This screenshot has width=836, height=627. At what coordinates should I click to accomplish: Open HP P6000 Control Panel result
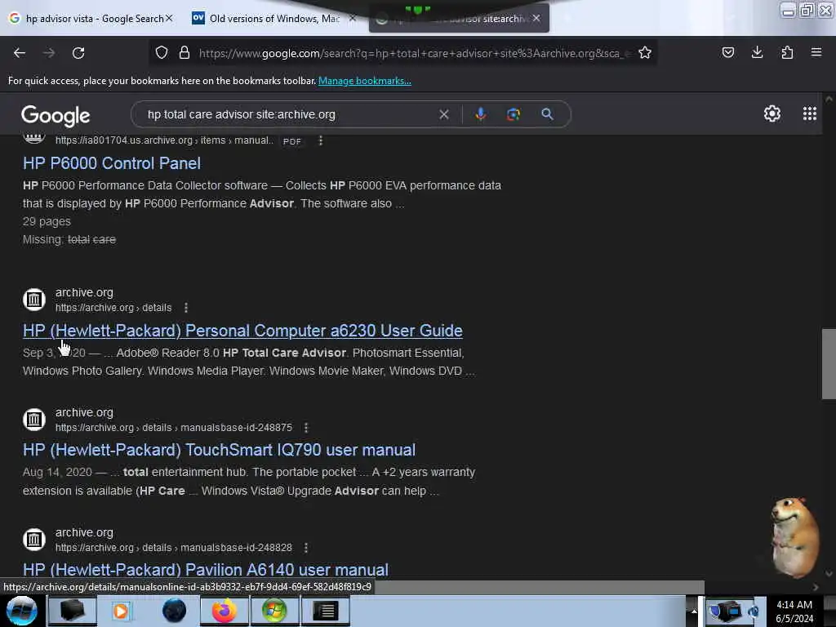point(111,163)
